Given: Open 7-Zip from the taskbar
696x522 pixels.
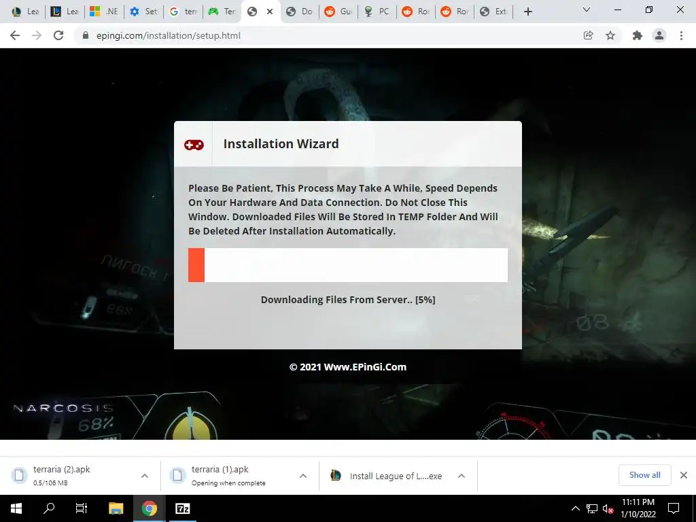Looking at the screenshot, I should (x=182, y=508).
